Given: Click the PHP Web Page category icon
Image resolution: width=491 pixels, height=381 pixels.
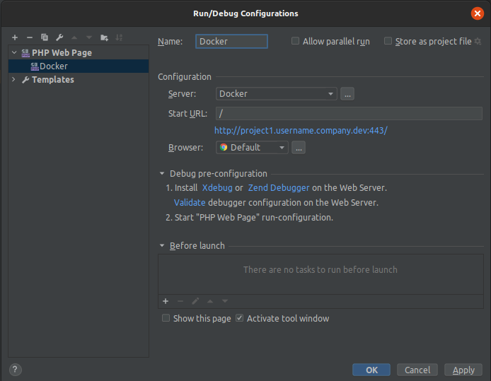Looking at the screenshot, I should [25, 53].
